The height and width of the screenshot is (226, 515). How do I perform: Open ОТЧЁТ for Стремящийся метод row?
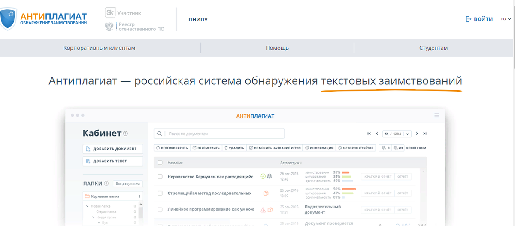click(403, 193)
